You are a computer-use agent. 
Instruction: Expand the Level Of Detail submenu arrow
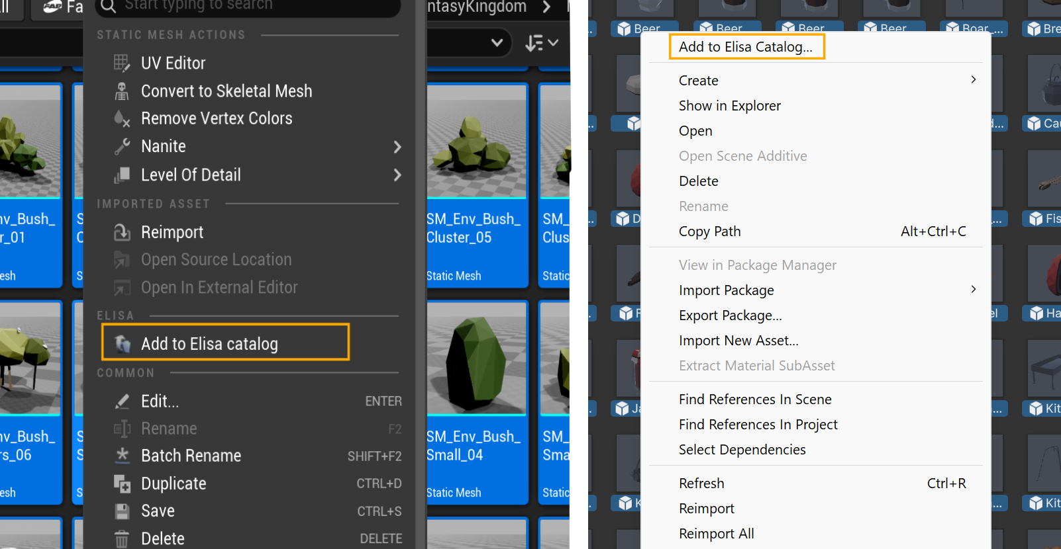coord(397,175)
